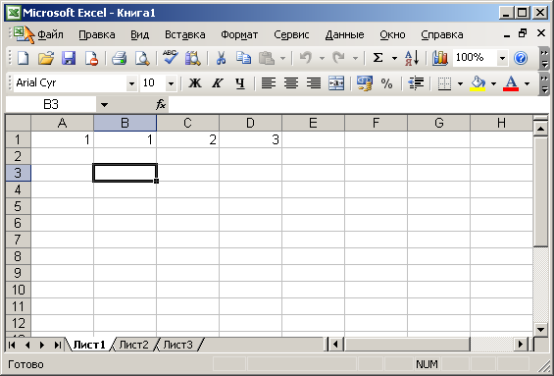The height and width of the screenshot is (376, 554).
Task: Click the vertical scrollbar down arrow
Action: [540, 329]
